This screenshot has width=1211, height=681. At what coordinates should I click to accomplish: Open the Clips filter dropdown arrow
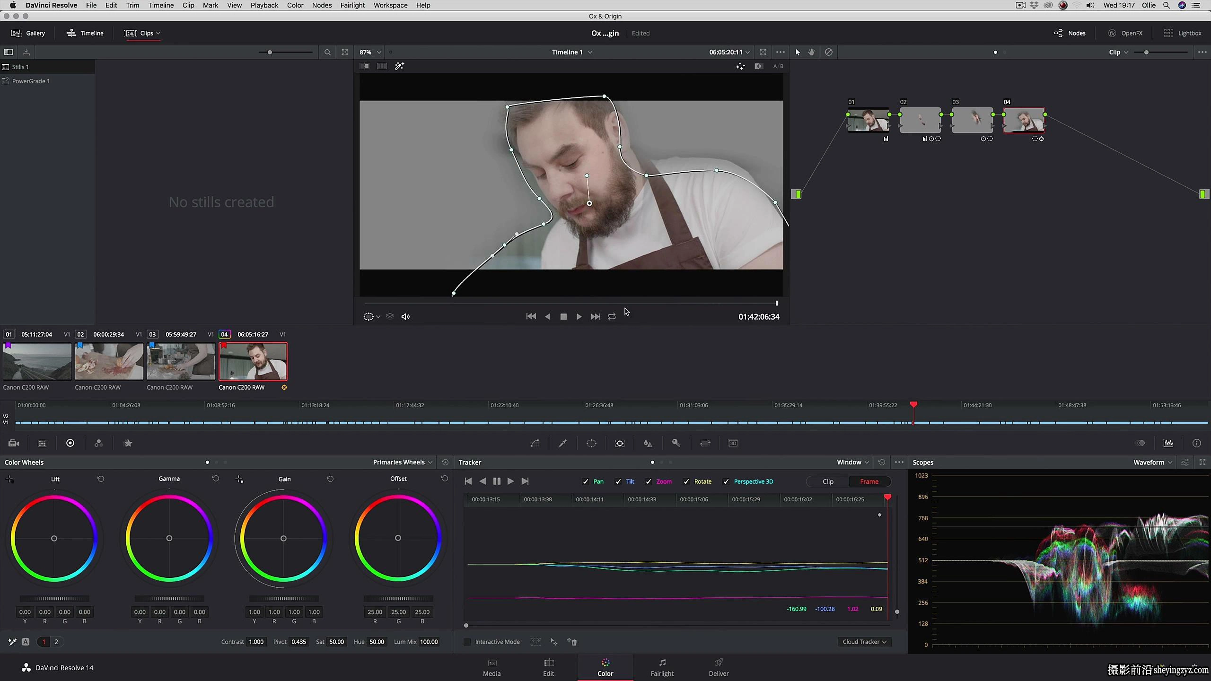pyautogui.click(x=158, y=33)
